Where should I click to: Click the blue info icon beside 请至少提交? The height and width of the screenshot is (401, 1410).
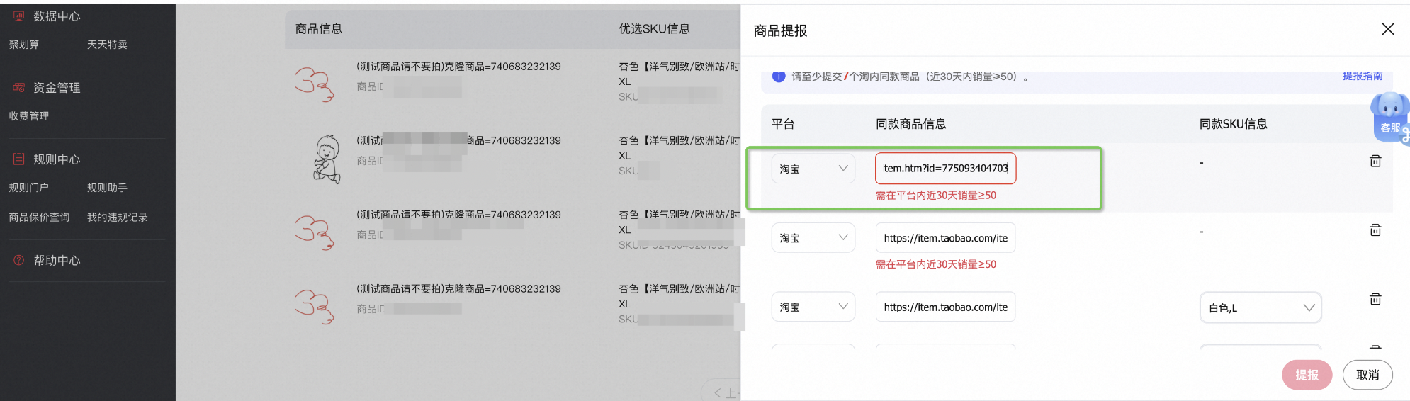click(779, 76)
